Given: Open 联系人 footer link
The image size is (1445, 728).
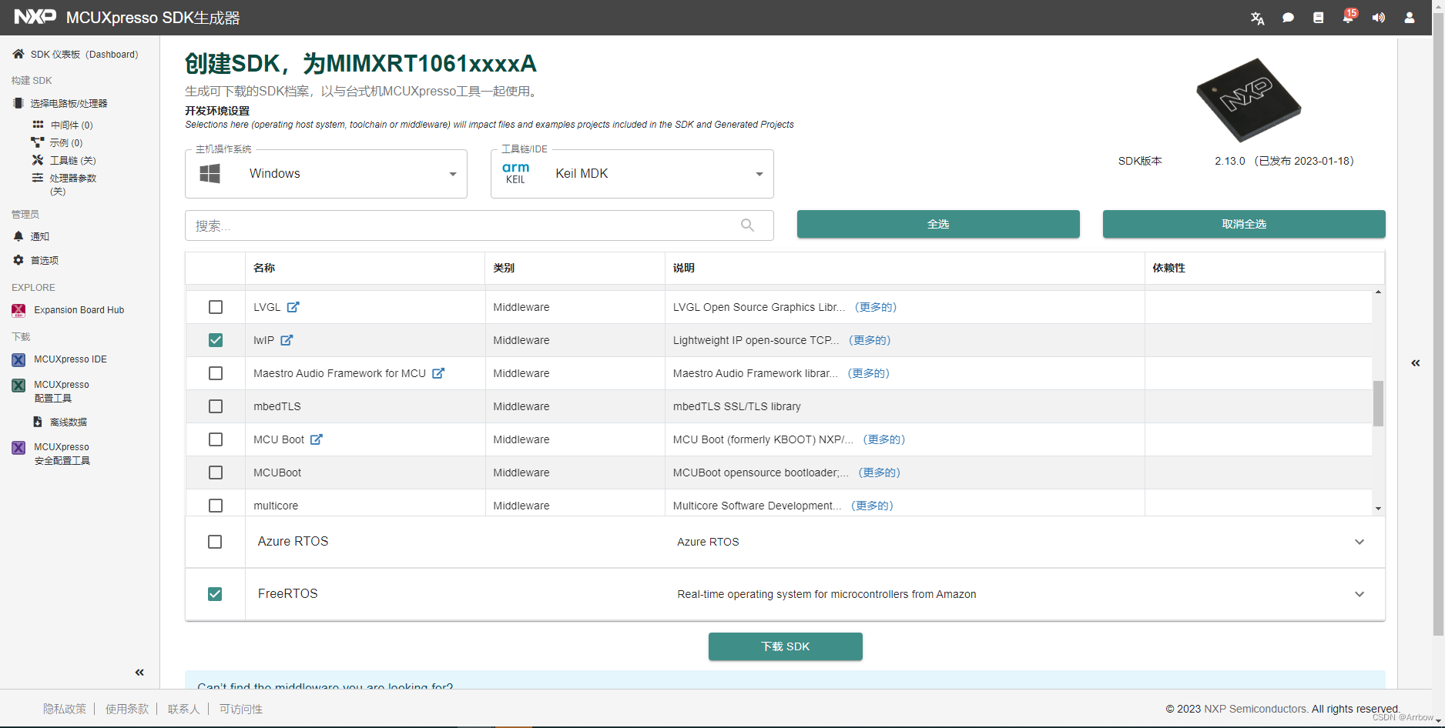Looking at the screenshot, I should [x=183, y=709].
